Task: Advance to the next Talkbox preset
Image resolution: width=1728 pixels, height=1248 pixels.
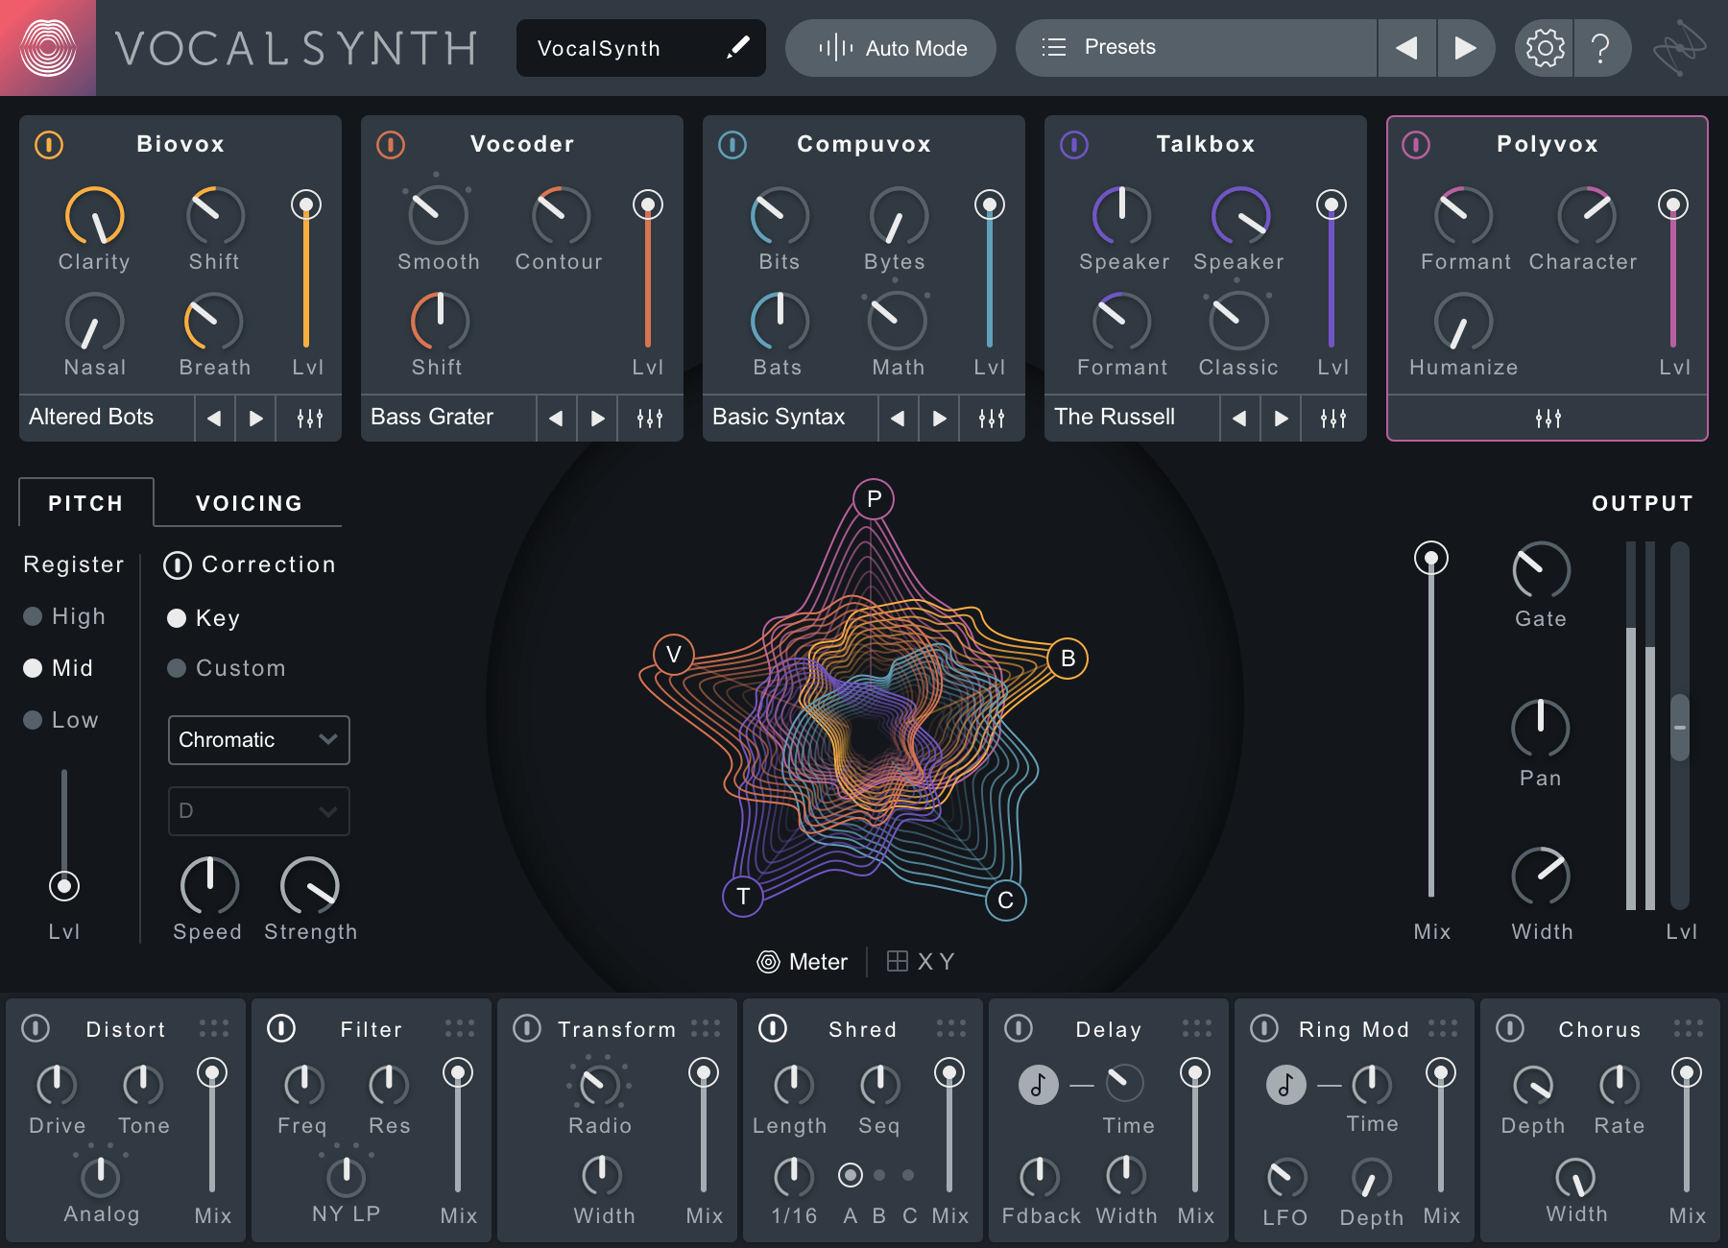Action: coord(1281,418)
